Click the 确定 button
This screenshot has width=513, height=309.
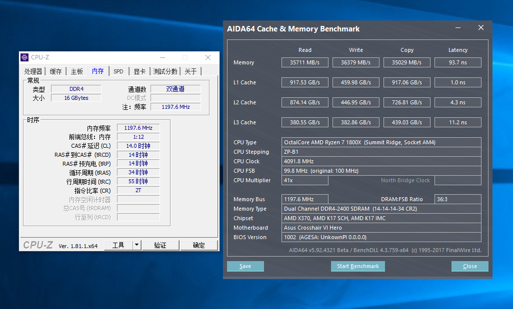[199, 245]
